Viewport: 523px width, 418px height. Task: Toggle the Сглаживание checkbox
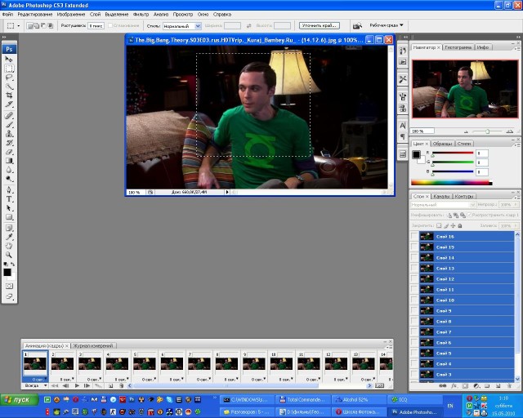tap(110, 25)
